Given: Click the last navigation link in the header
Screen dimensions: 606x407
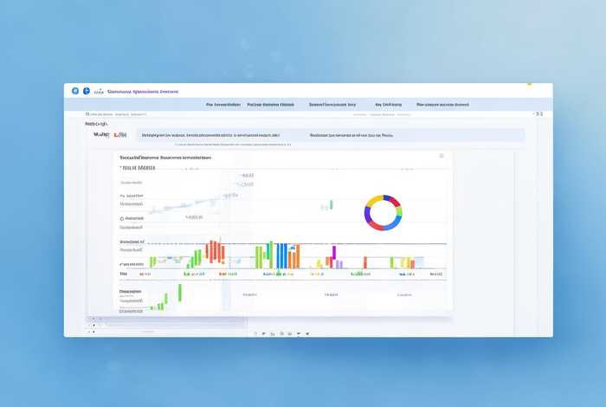Looking at the screenshot, I should coord(442,104).
